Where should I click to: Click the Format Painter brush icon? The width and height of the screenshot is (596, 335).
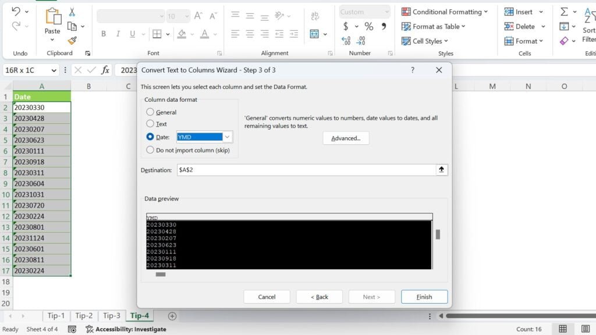tap(72, 41)
